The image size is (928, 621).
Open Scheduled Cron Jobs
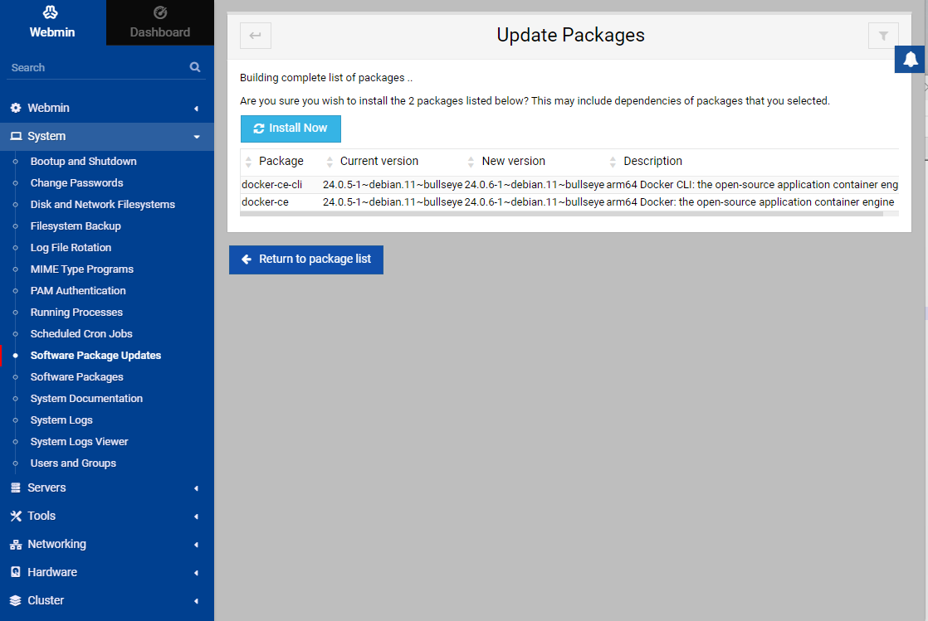81,334
